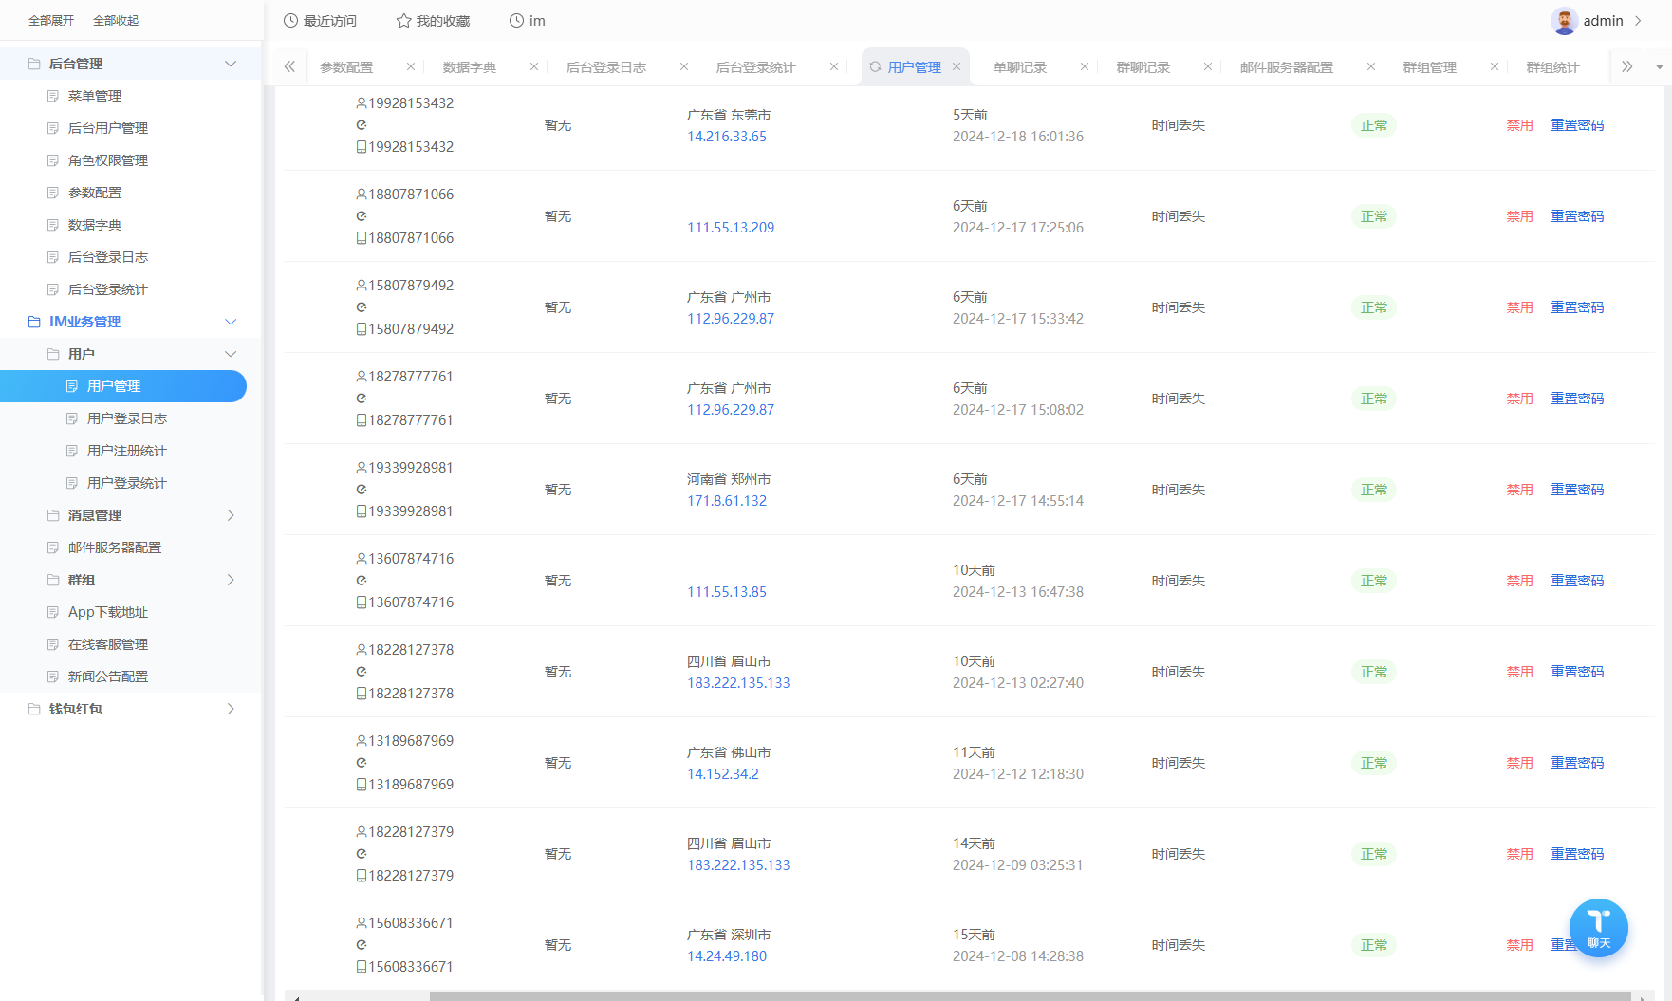Open 我的收藏 star favorites
Screen dimensions: 1672x1001
[433, 21]
